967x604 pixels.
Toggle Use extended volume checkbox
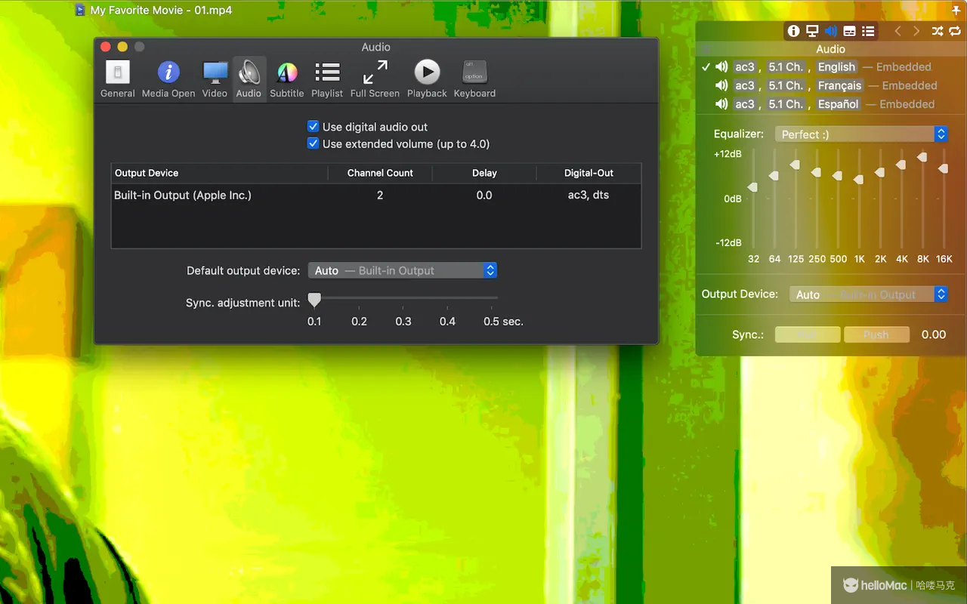313,143
